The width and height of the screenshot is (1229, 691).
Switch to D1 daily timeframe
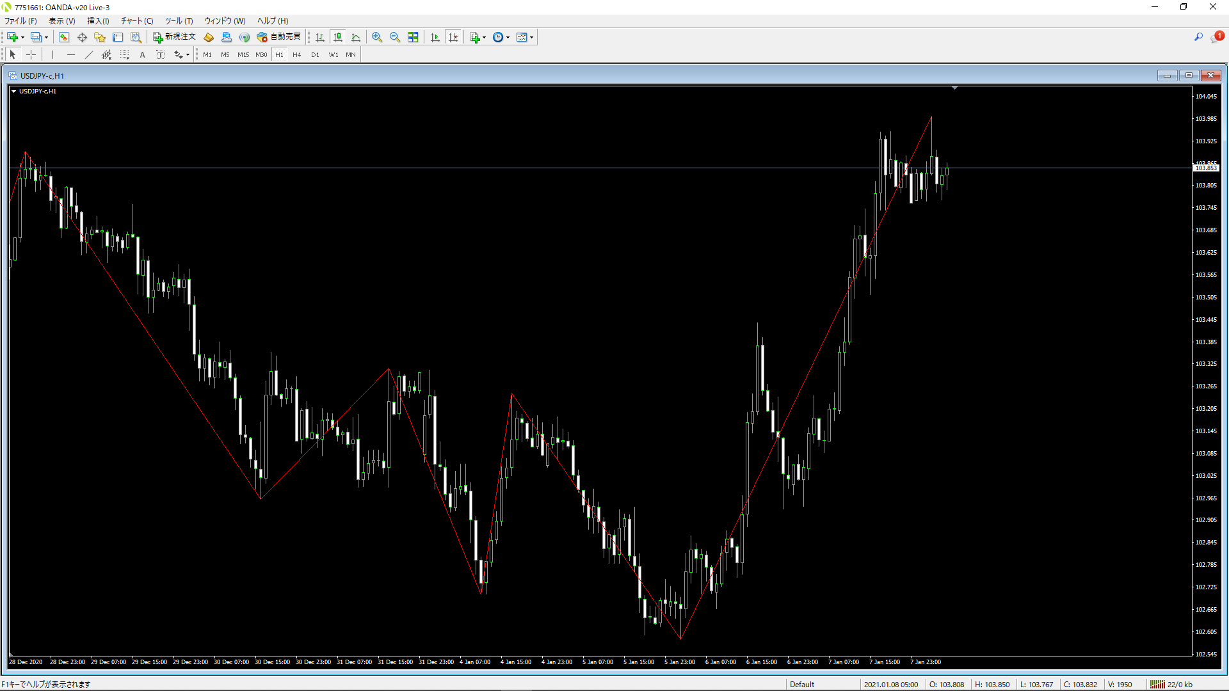[x=315, y=54]
